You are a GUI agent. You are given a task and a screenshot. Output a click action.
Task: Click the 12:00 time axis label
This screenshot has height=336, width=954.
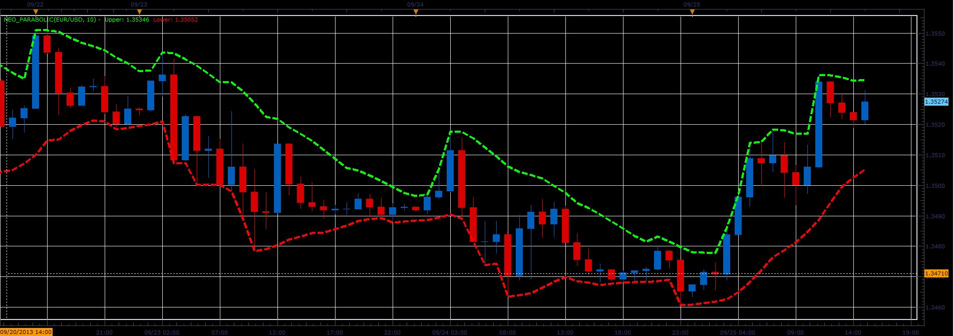tap(277, 332)
